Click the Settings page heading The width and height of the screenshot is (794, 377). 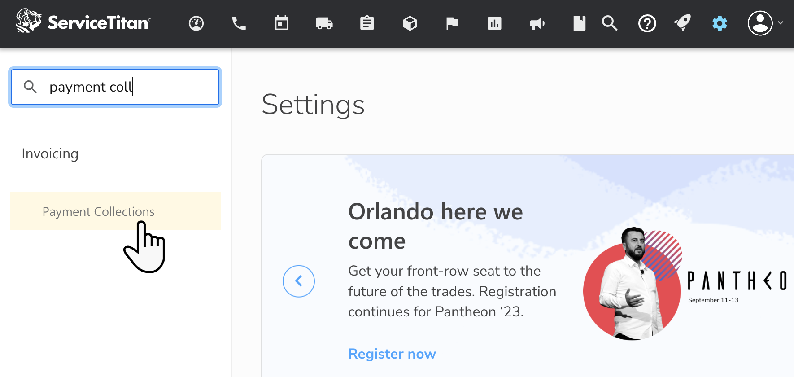tap(313, 105)
